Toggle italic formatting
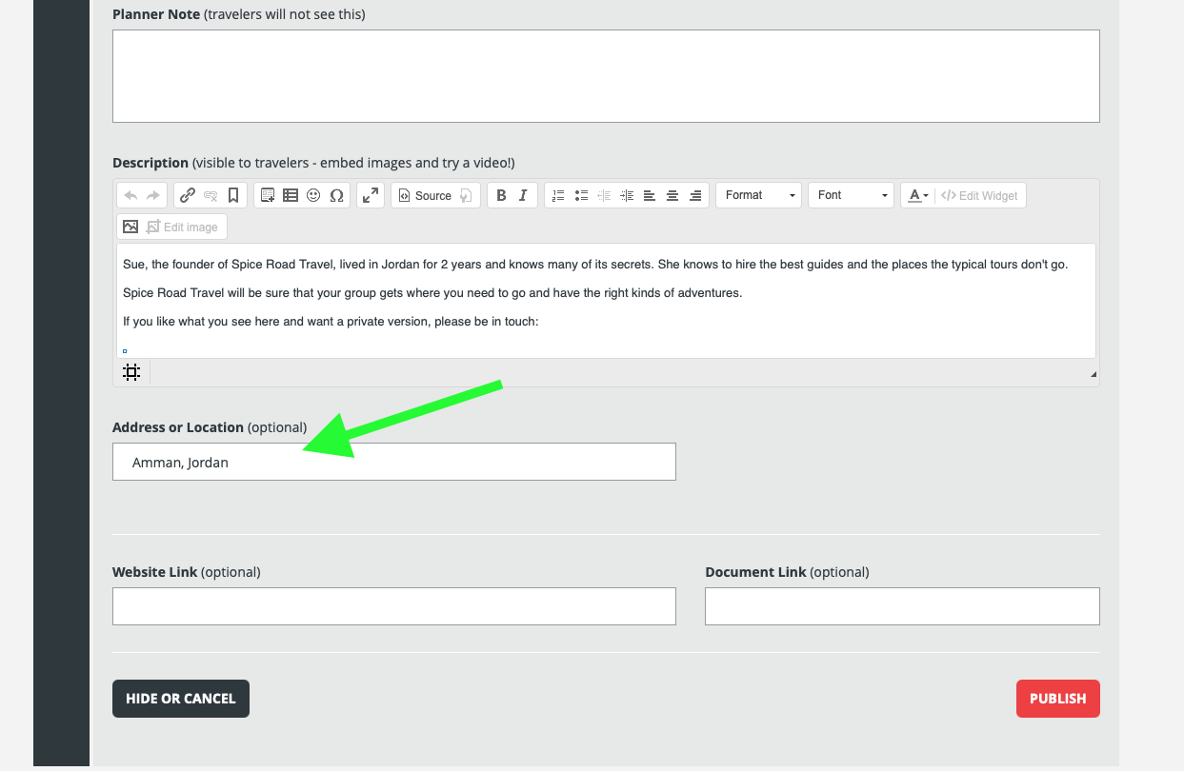 click(523, 195)
